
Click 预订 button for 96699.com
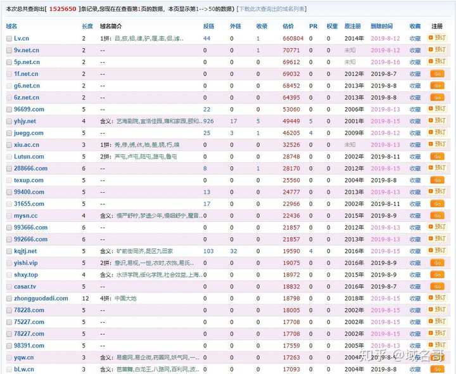(x=437, y=109)
